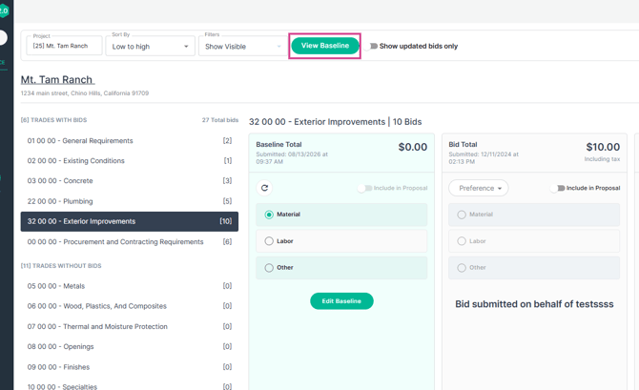This screenshot has height=390, width=639.
Task: Select 10 00 00 - Specialties trade
Action: click(x=130, y=386)
